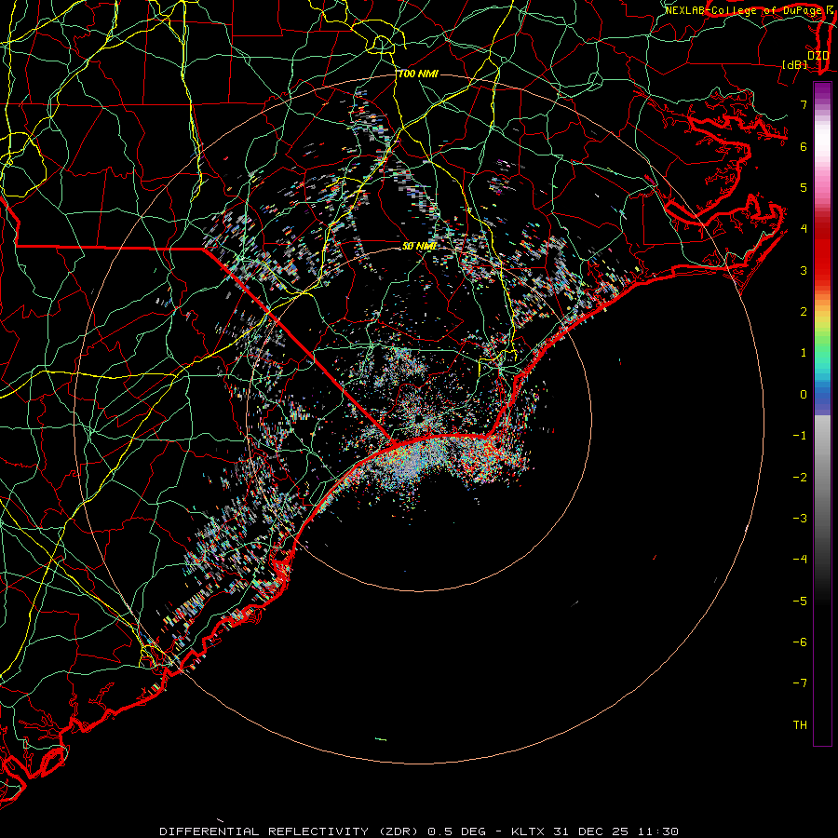Click the 100 NMI range ring label

click(x=418, y=74)
